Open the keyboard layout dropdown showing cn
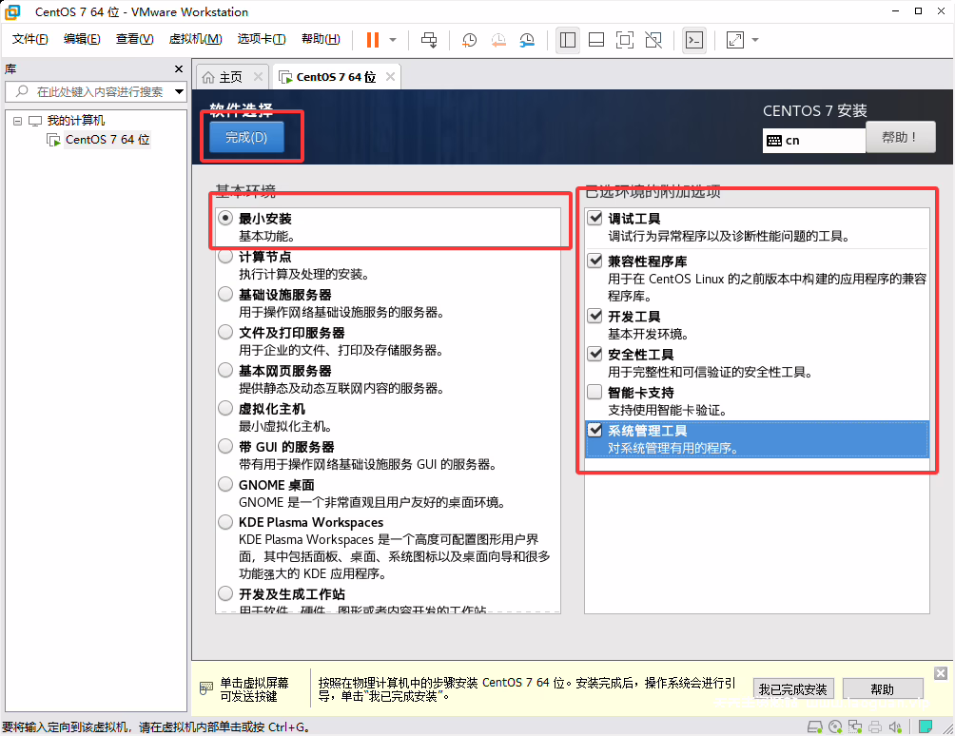 pos(813,140)
